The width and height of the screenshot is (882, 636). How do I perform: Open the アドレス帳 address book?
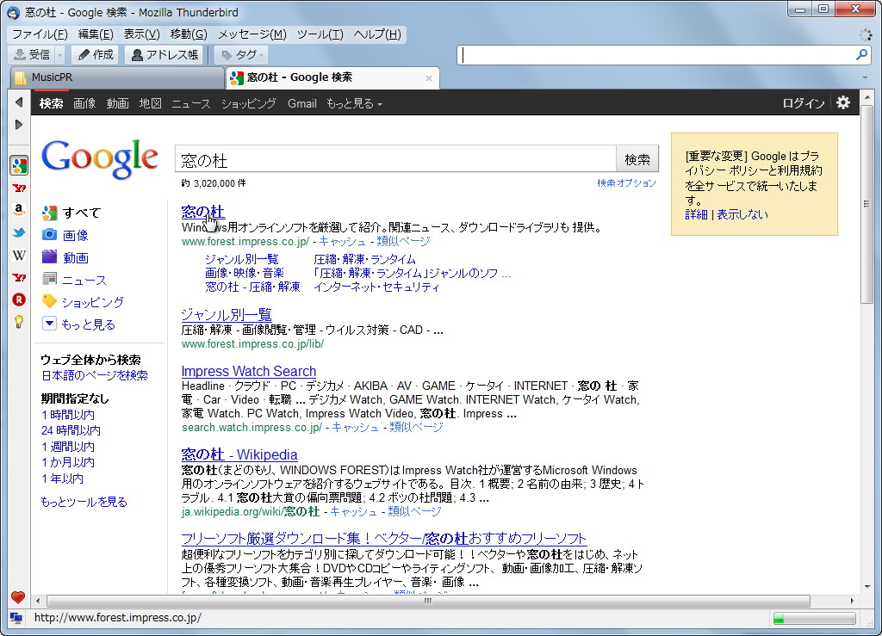coord(165,54)
